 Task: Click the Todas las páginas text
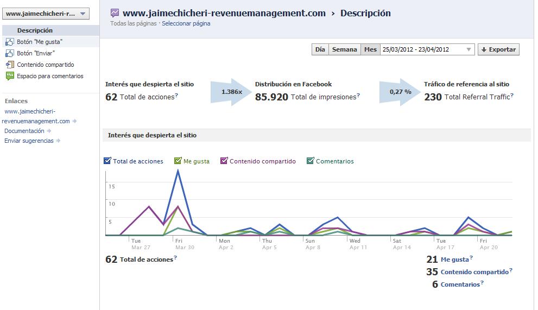pyautogui.click(x=133, y=23)
